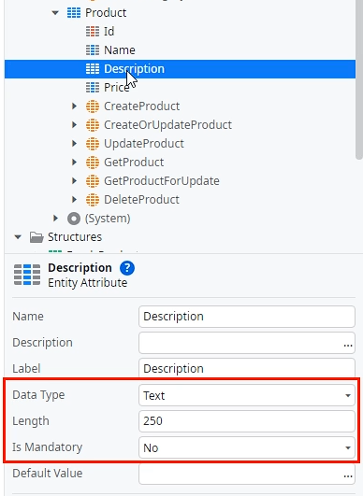Viewport: 363px width, 496px height.
Task: Click the tree panel vertical scrollbar
Action: click(x=359, y=79)
